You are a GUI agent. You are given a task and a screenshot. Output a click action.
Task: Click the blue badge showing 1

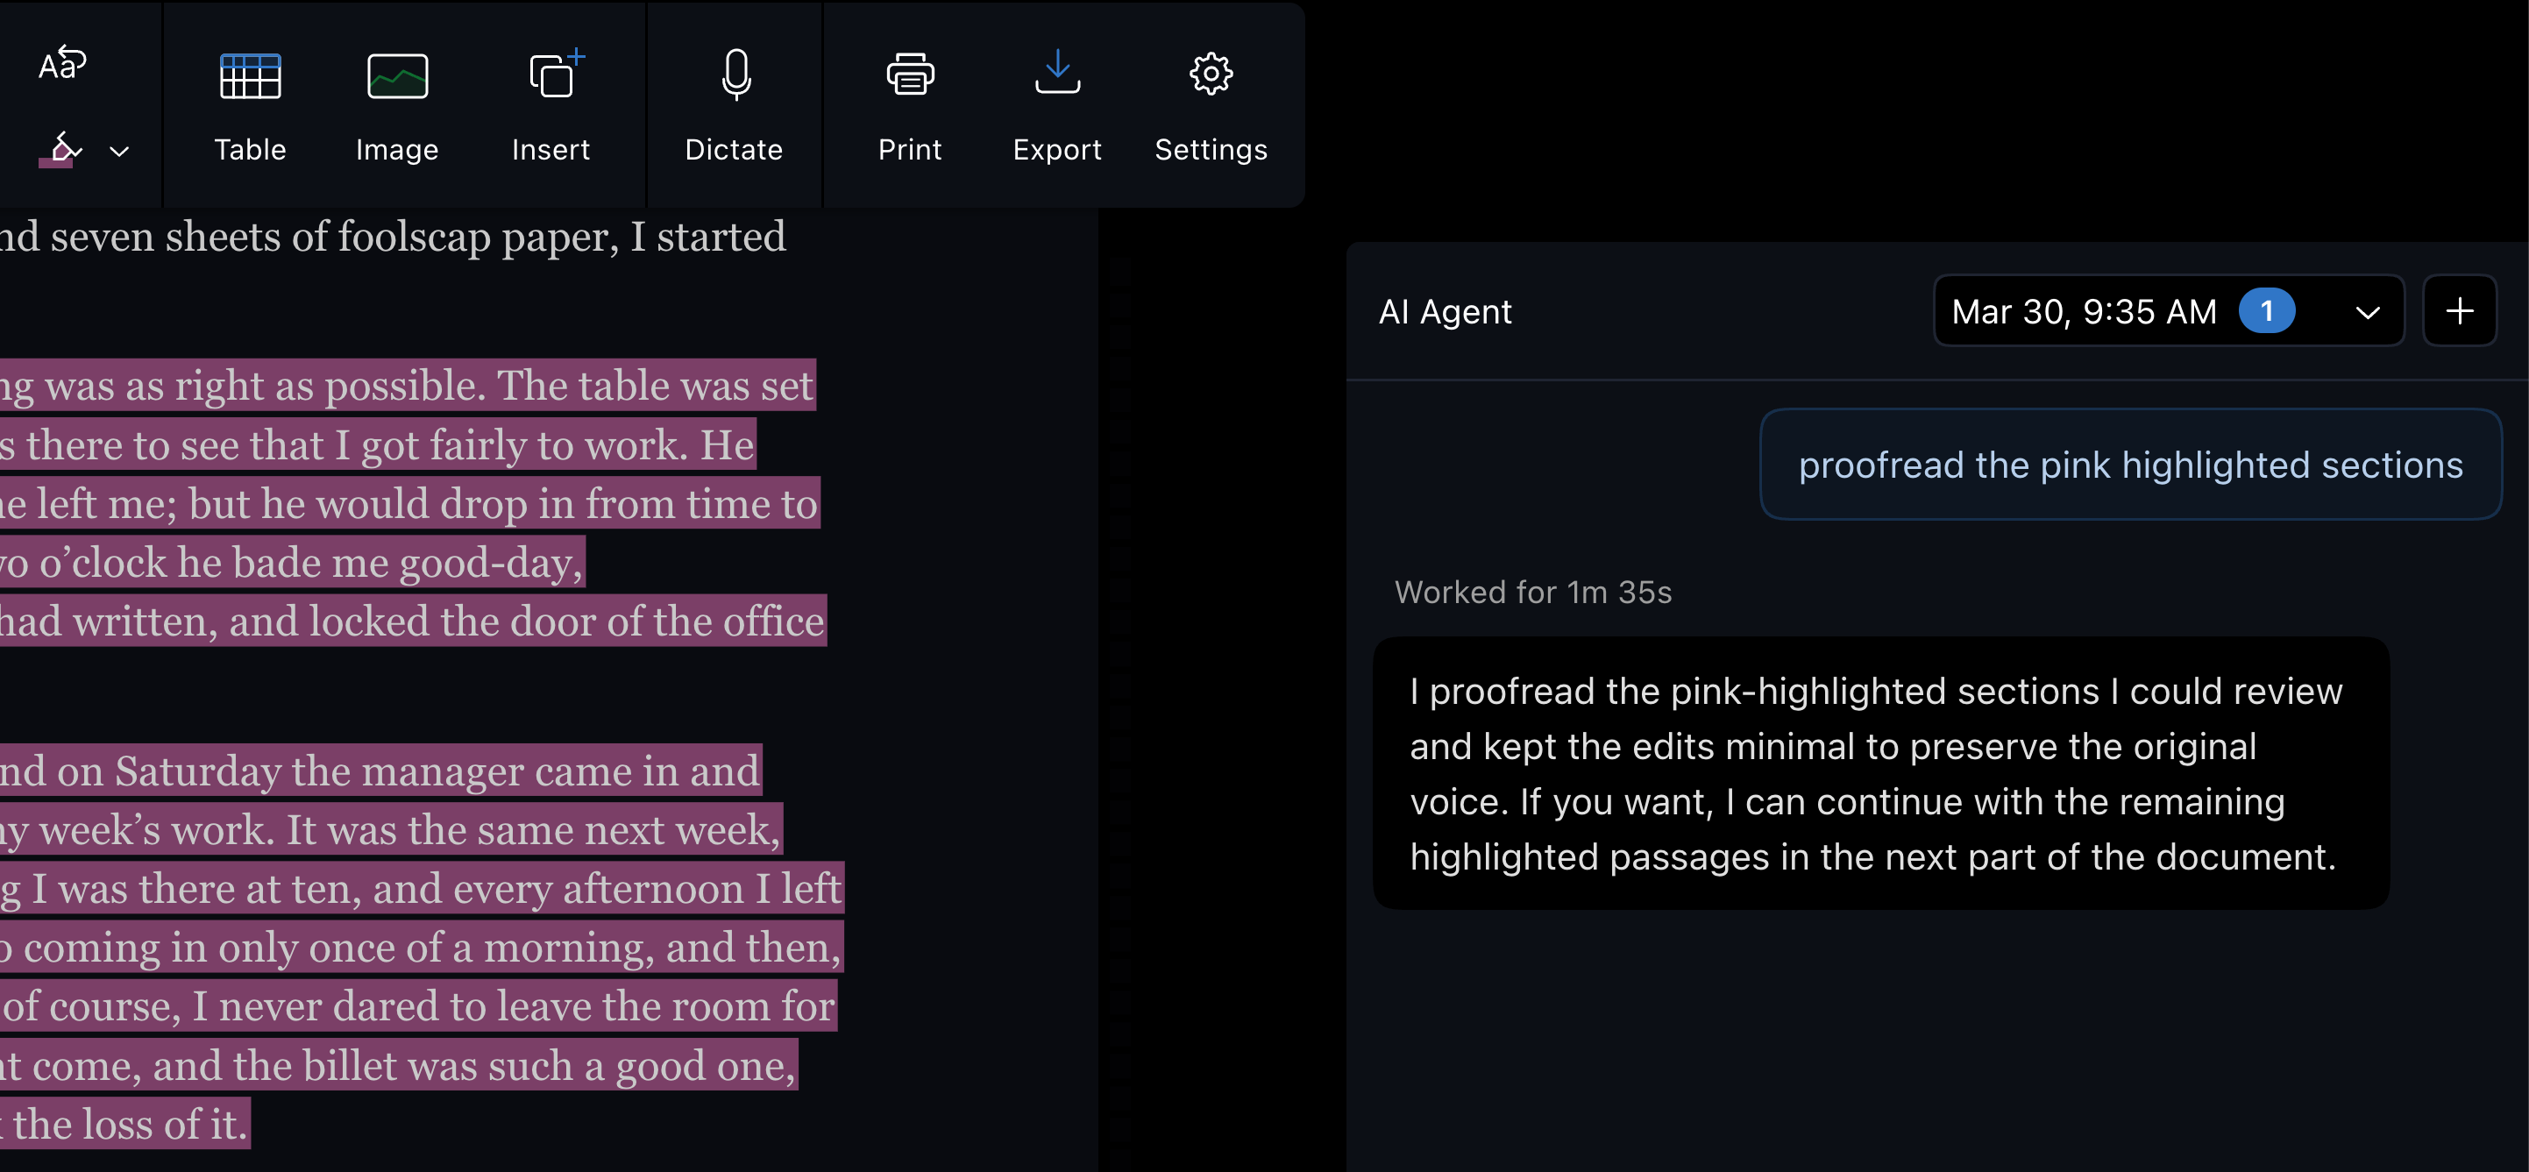click(x=2268, y=311)
